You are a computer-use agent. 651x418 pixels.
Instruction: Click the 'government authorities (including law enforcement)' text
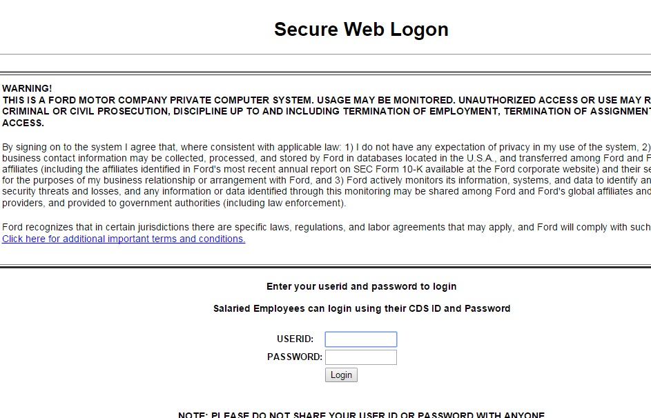click(232, 203)
